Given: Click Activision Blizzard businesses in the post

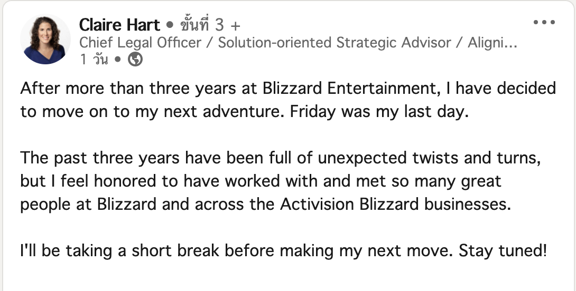Looking at the screenshot, I should [396, 204].
